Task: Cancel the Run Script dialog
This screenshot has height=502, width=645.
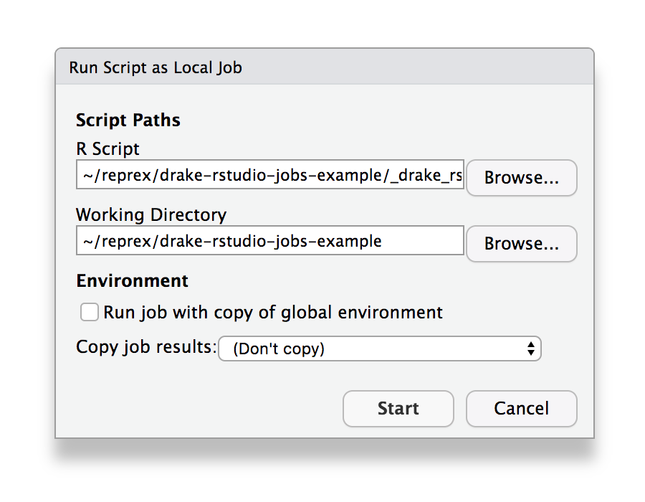Action: point(521,409)
